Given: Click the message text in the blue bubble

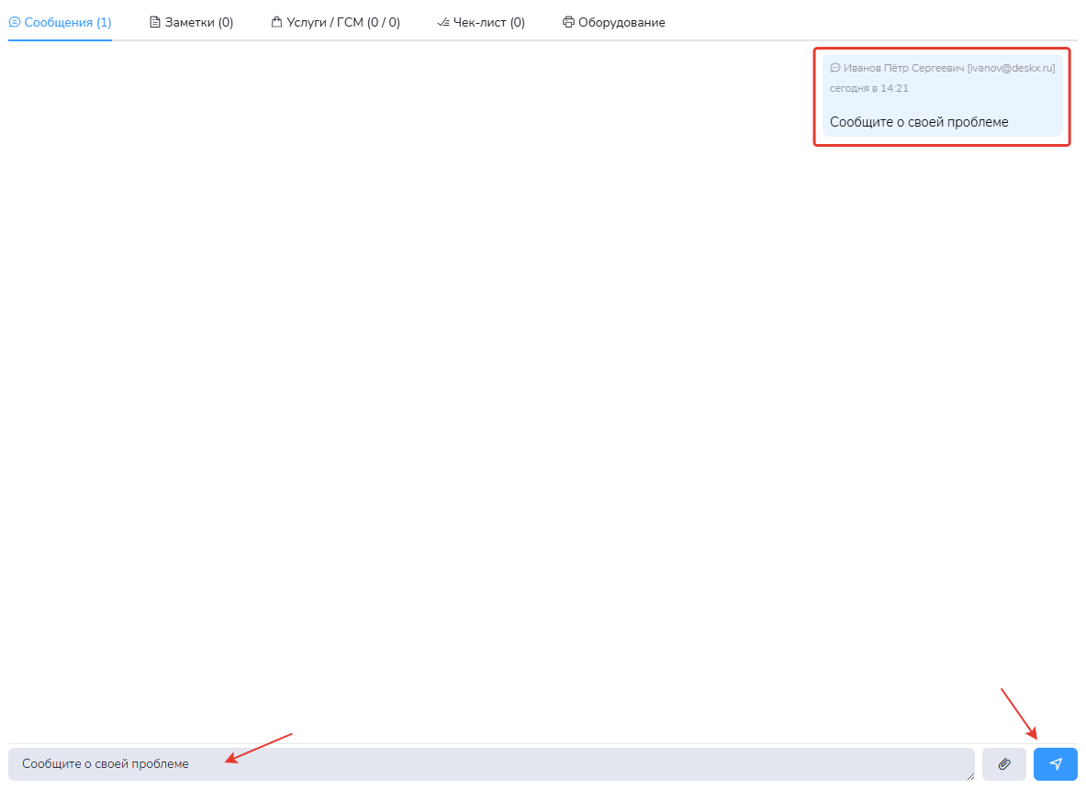Looking at the screenshot, I should (x=919, y=122).
